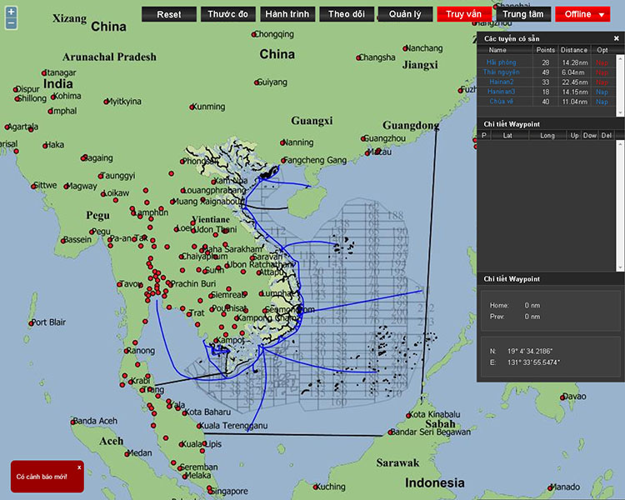Open the 'Thước đo' measuring tool

point(228,14)
